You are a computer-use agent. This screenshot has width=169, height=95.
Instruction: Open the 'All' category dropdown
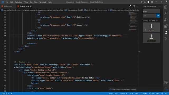(x=149, y=16)
